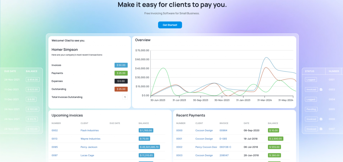Click the Invoiced status for row 0003
343x162 pixels.
click(x=311, y=90)
